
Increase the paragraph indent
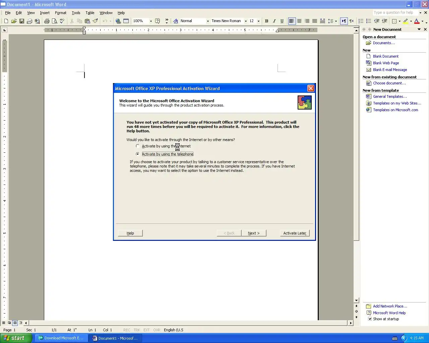[x=384, y=21]
